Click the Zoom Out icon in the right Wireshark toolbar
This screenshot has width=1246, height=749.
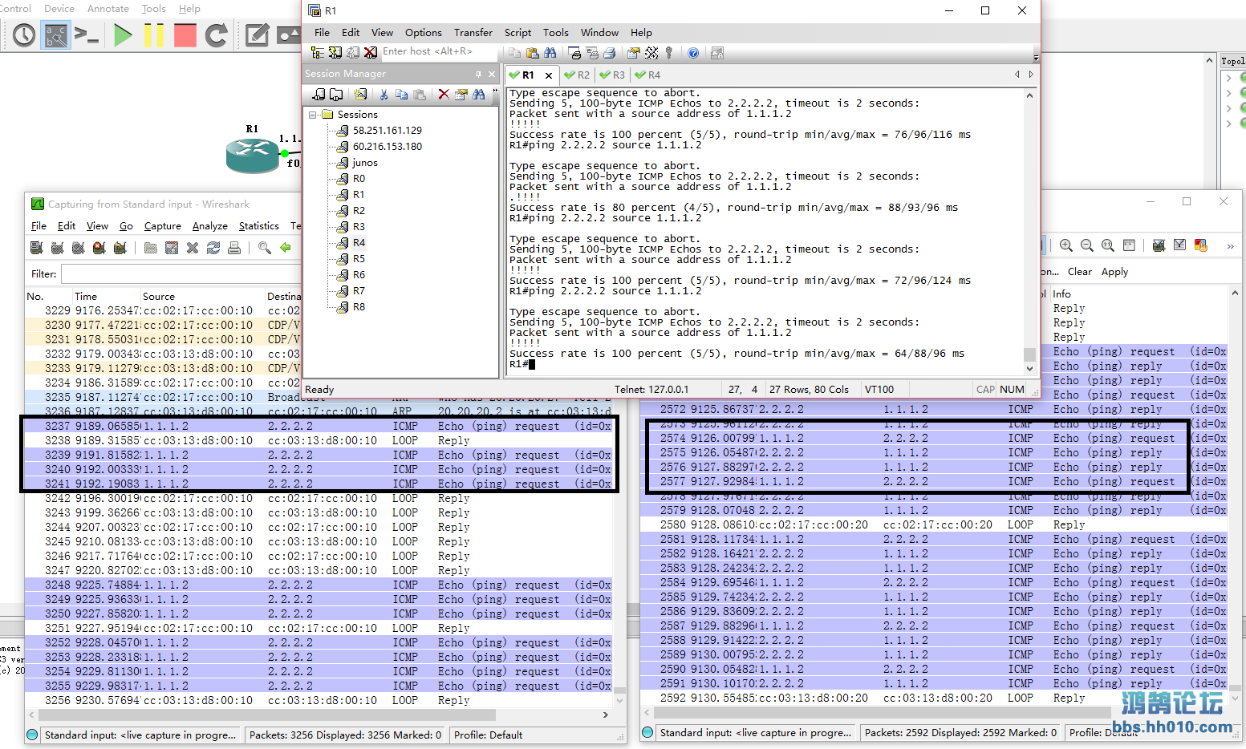click(1087, 245)
